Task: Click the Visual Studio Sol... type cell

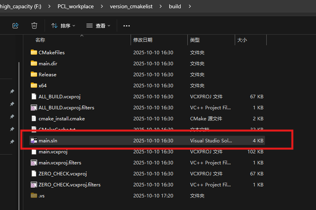Action: pos(211,141)
